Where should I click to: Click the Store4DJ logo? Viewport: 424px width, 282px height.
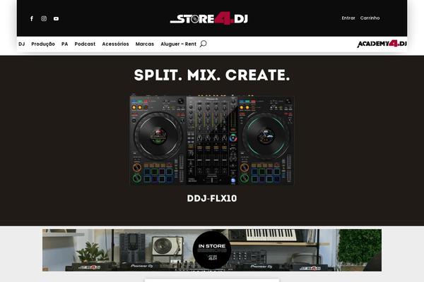tap(209, 18)
